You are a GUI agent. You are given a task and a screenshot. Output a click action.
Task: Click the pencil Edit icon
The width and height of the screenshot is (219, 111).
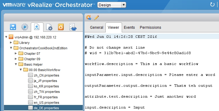(96, 18)
